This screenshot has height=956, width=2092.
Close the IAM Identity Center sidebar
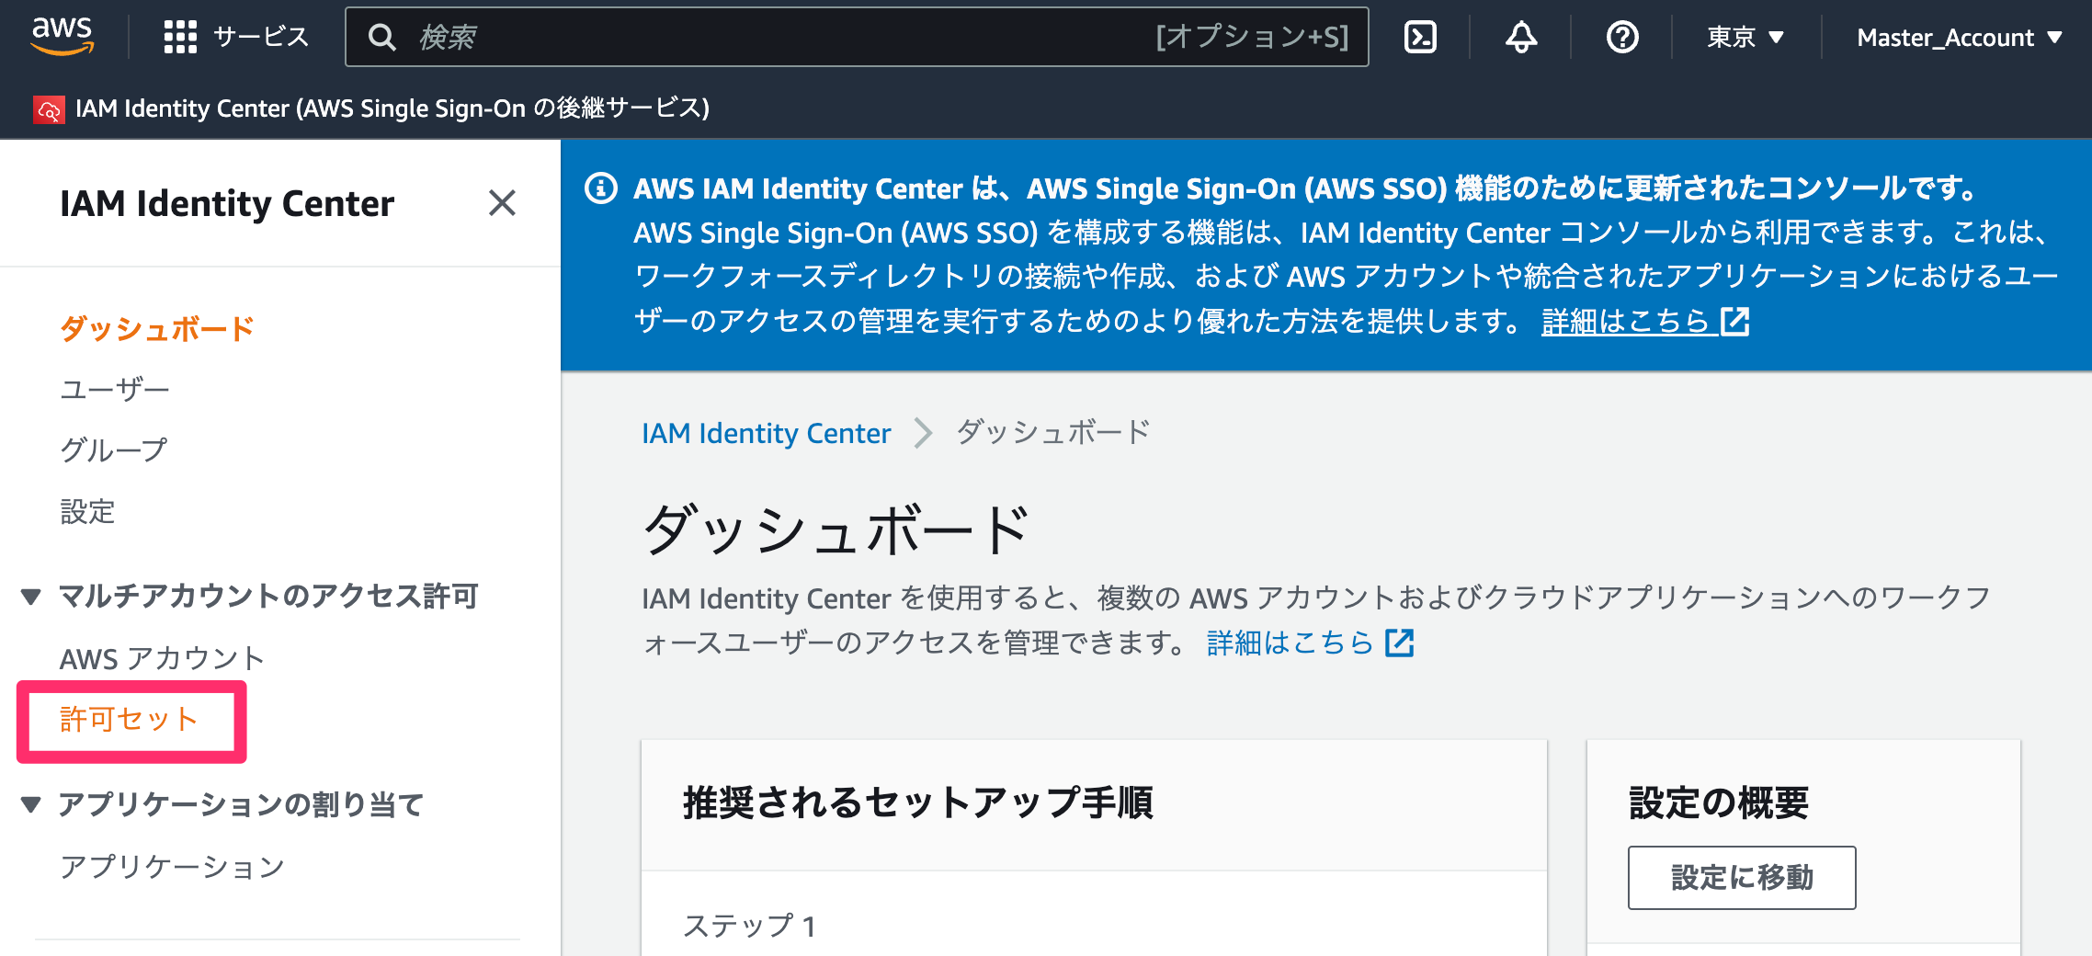click(502, 202)
